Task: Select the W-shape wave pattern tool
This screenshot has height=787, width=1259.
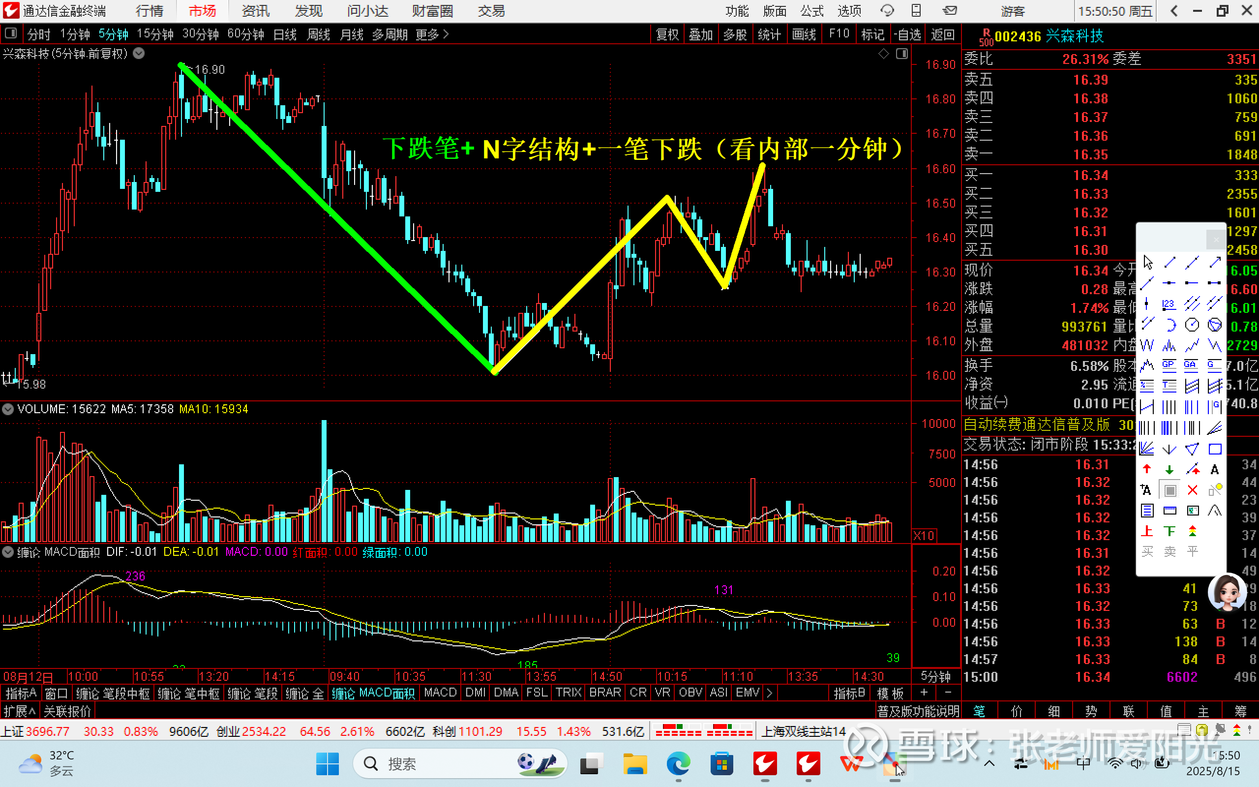Action: pos(1147,345)
